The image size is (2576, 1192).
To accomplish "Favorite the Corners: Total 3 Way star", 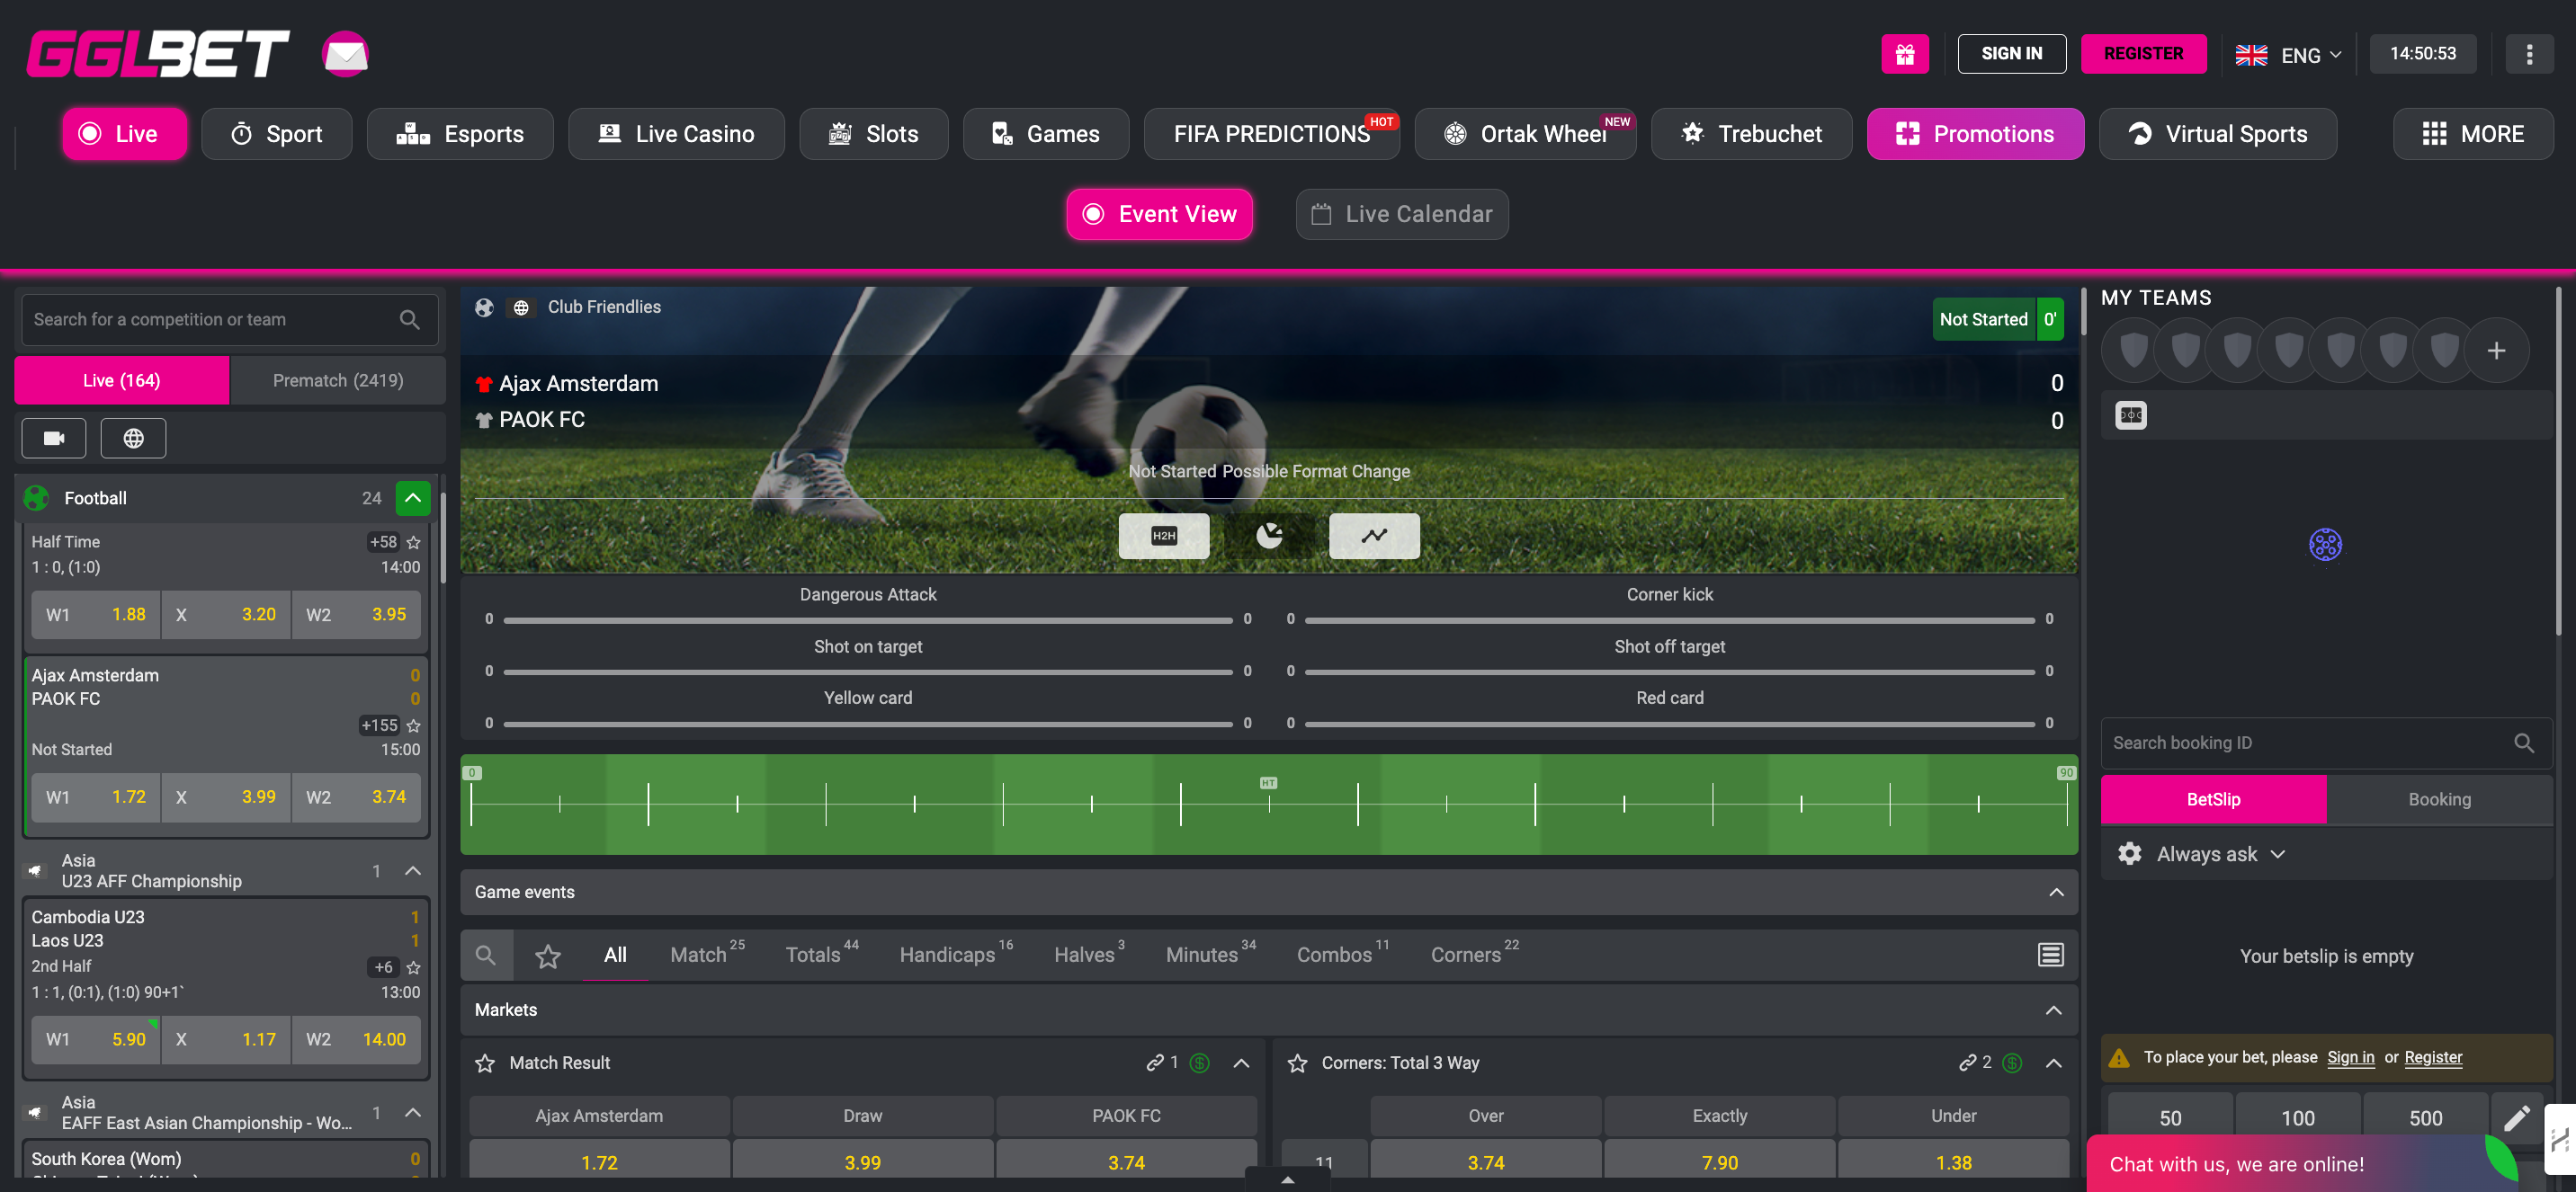I will [x=1297, y=1064].
